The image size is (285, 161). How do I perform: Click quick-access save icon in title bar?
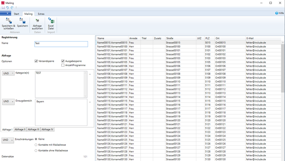(x=3, y=7)
